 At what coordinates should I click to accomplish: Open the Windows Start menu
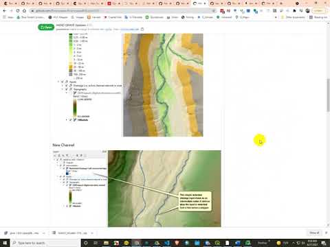coord(5,243)
